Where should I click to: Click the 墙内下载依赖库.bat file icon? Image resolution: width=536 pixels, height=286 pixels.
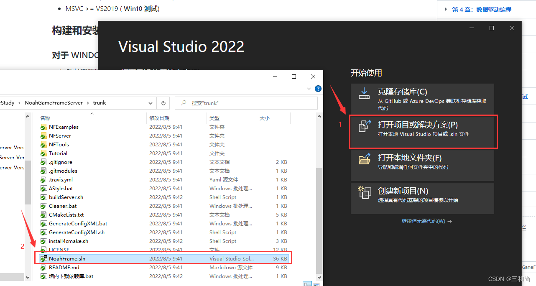(43, 276)
